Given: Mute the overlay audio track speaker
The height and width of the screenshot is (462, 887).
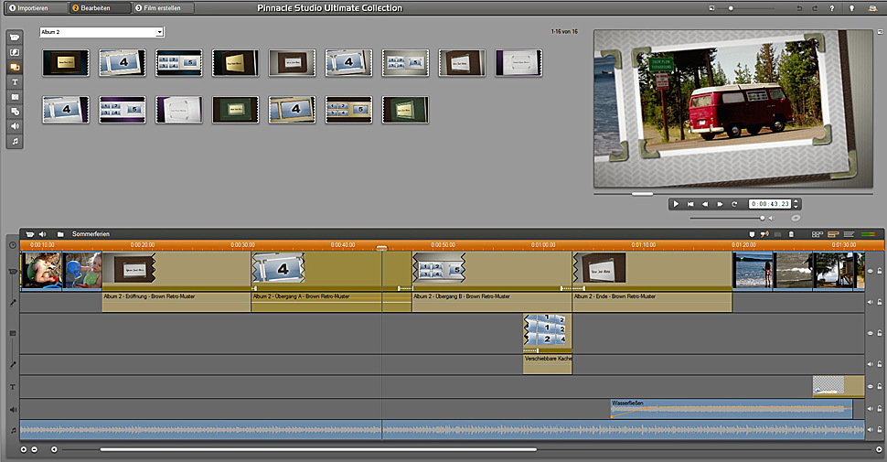Looking at the screenshot, I should (871, 364).
